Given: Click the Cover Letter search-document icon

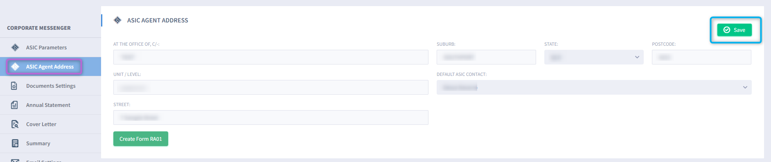Looking at the screenshot, I should coord(15,124).
